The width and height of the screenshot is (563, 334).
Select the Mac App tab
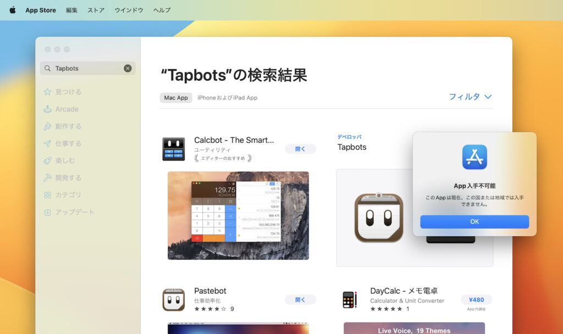pyautogui.click(x=175, y=97)
